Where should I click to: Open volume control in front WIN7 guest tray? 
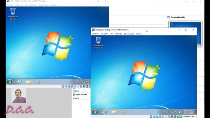[179, 112]
